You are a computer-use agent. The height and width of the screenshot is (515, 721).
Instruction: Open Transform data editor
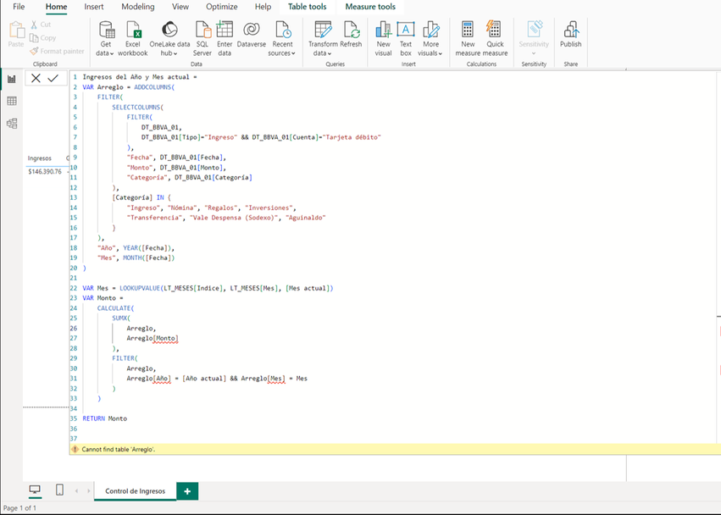[323, 39]
